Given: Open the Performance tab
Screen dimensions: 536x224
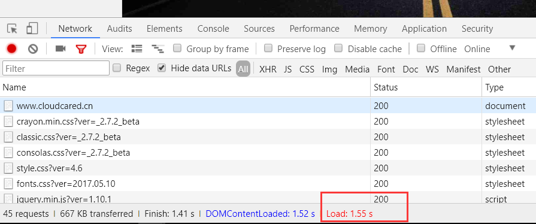Looking at the screenshot, I should point(314,29).
